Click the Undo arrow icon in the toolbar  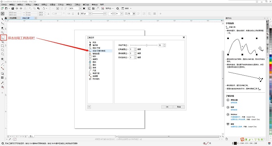click(44, 8)
